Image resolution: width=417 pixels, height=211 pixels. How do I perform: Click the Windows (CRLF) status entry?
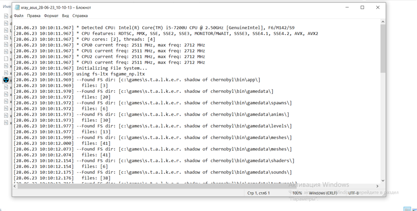click(x=323, y=193)
